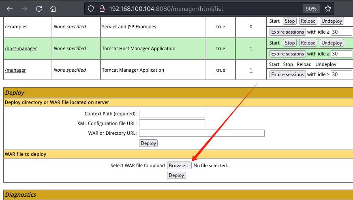Image resolution: width=353 pixels, height=200 pixels.
Task: Click the insecure connection padlock icon
Action: point(102,9)
